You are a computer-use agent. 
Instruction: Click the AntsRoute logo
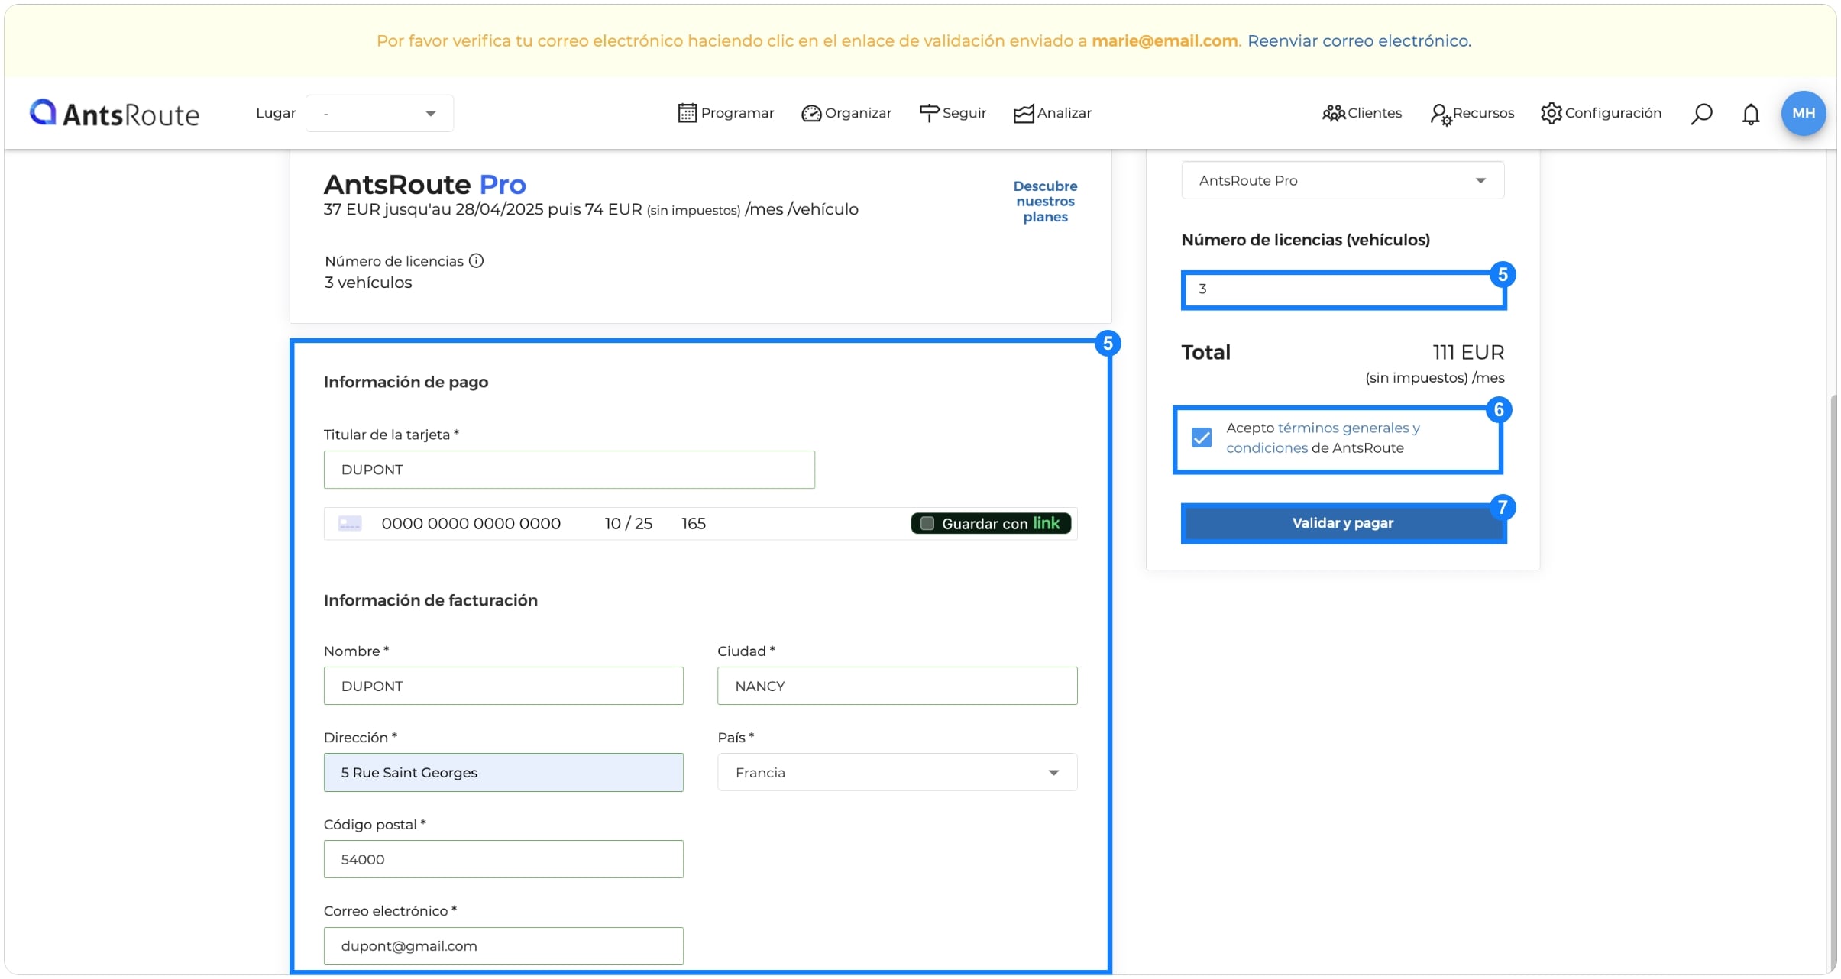point(115,113)
